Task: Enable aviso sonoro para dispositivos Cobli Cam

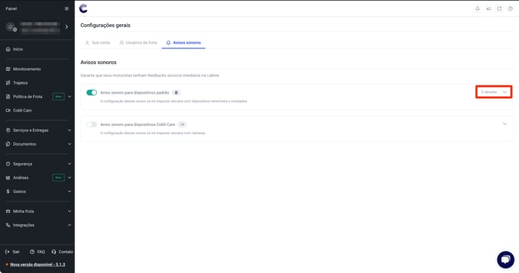Action: 92,124
